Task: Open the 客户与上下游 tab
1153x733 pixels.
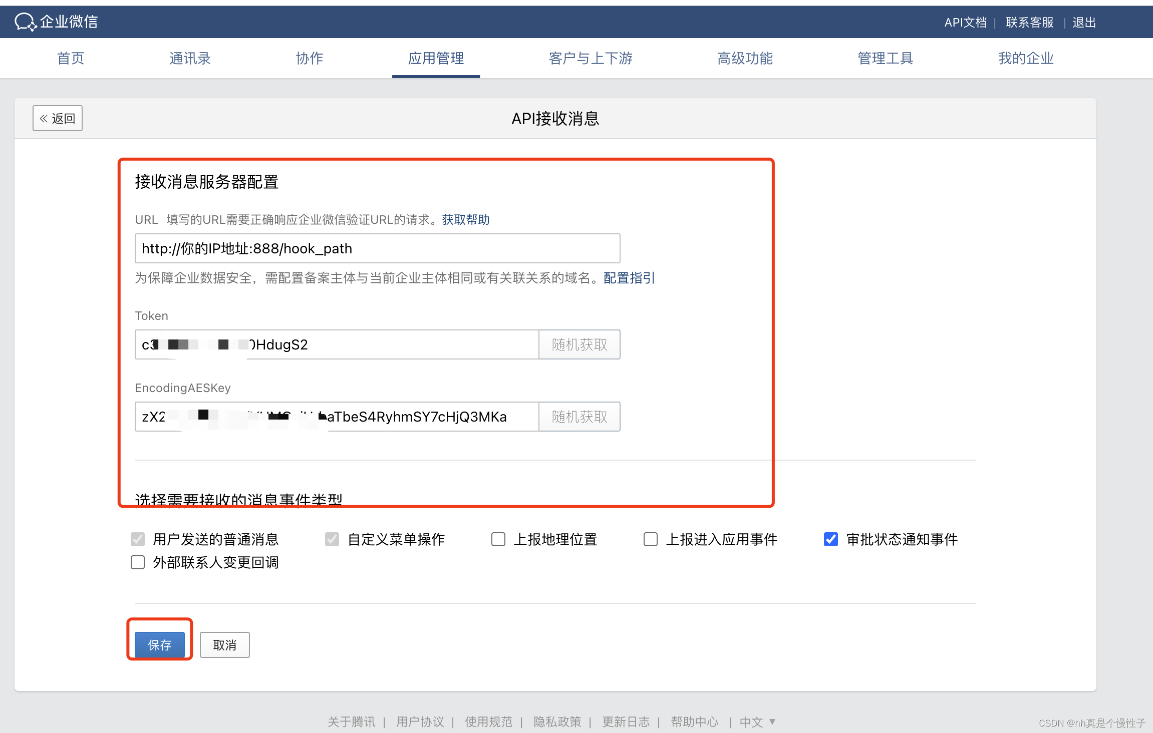Action: coord(591,58)
